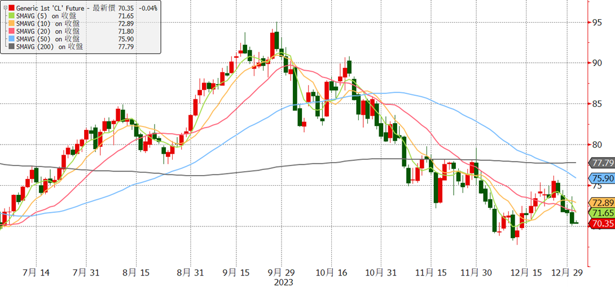Click the red 70.35 last price tag
The height and width of the screenshot is (288, 615).
click(x=601, y=223)
